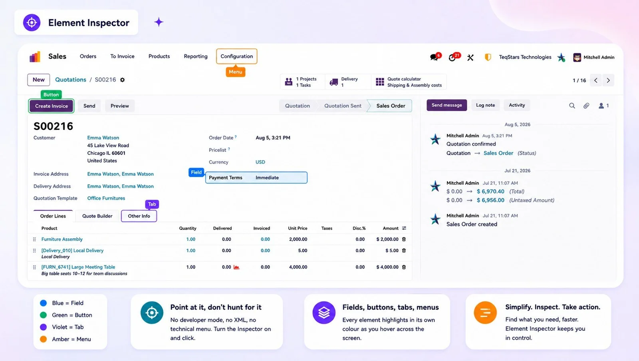
Task: Delete the Local Delivery line with trash icon
Action: pyautogui.click(x=404, y=251)
